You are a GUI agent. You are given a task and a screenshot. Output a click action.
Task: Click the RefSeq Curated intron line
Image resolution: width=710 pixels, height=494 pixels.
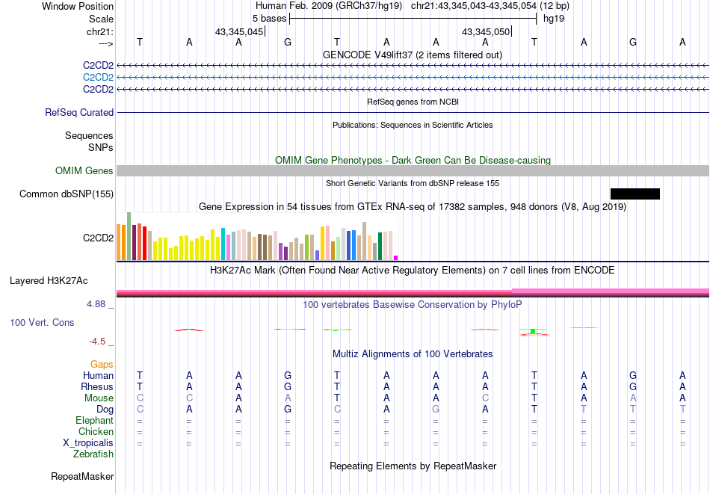tap(413, 112)
